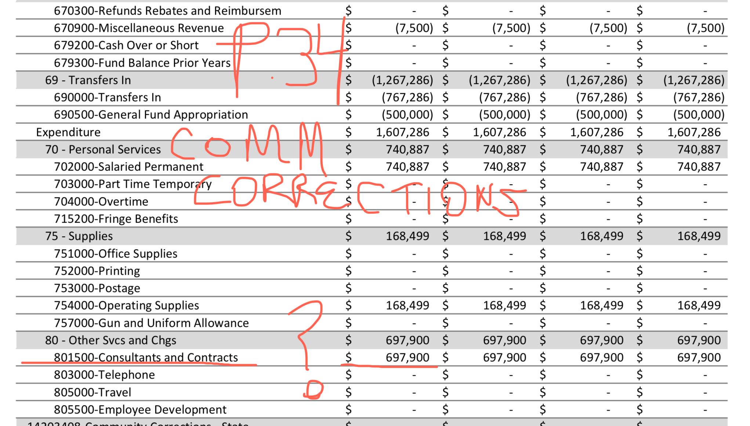This screenshot has height=426, width=750.
Task: Click the 70 - Personal Services heading
Action: (103, 150)
